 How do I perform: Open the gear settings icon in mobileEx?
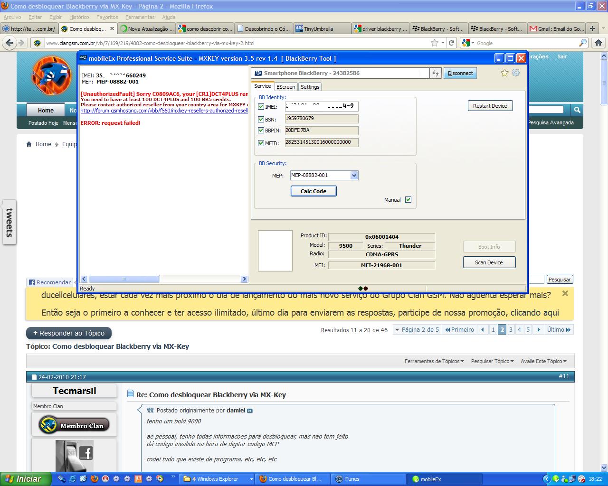516,73
